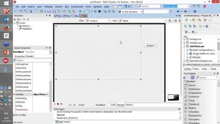Select PaintBox1 in the Structure tree
The image size is (220, 124).
click(27, 29)
